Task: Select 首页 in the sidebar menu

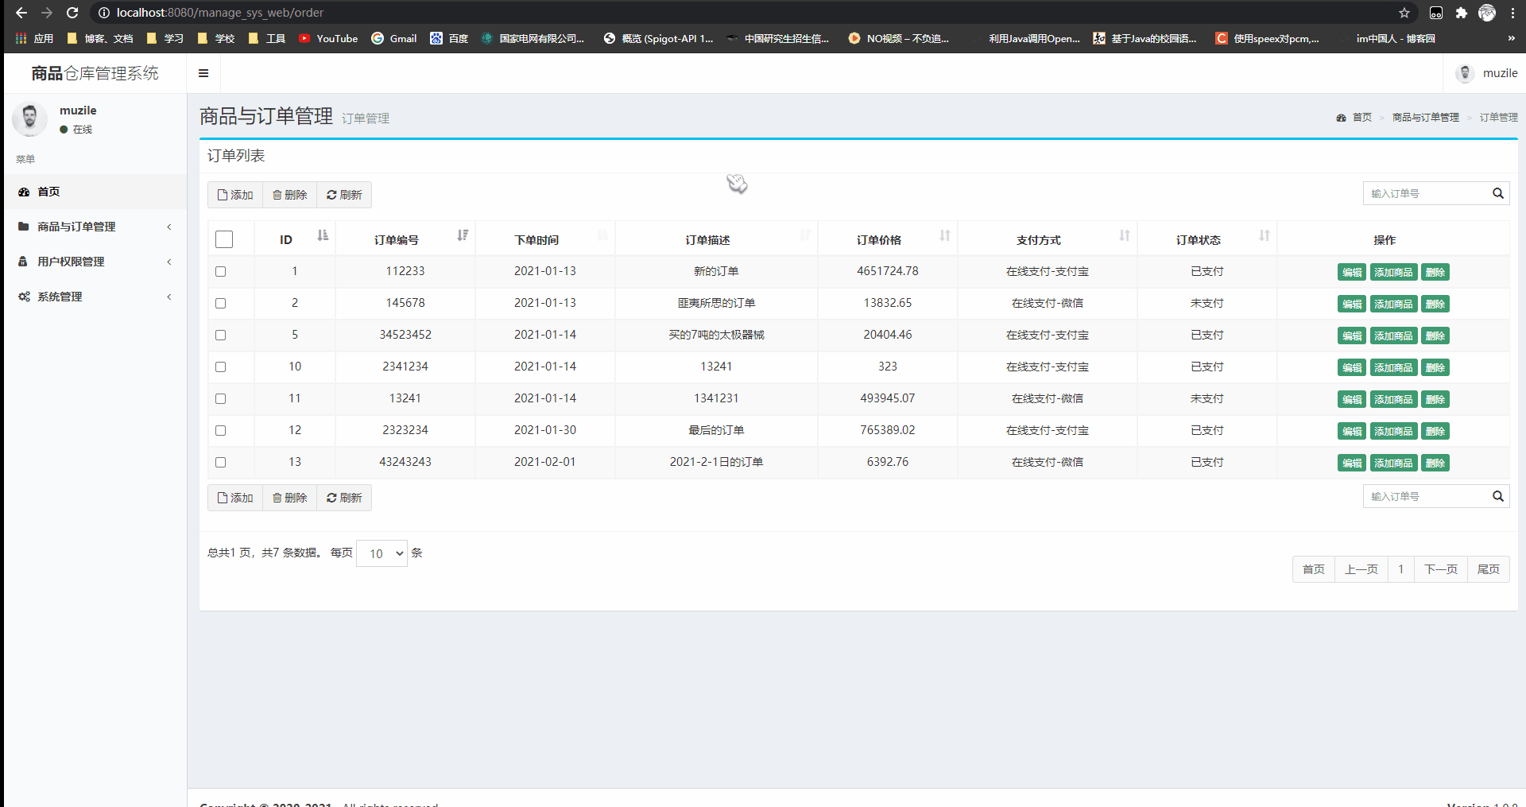Action: click(x=48, y=192)
